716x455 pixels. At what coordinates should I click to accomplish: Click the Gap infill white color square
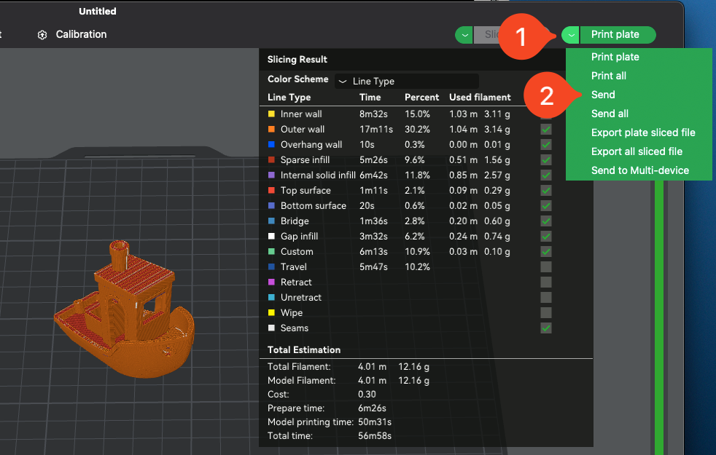pos(271,237)
